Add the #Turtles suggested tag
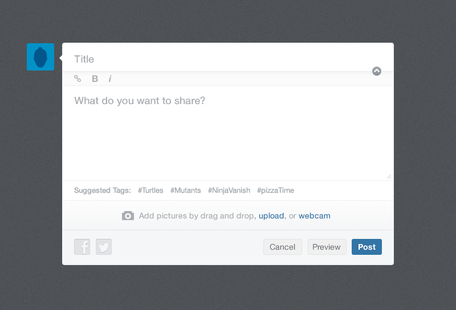Screen dimensions: 456x310 pyautogui.click(x=150, y=191)
